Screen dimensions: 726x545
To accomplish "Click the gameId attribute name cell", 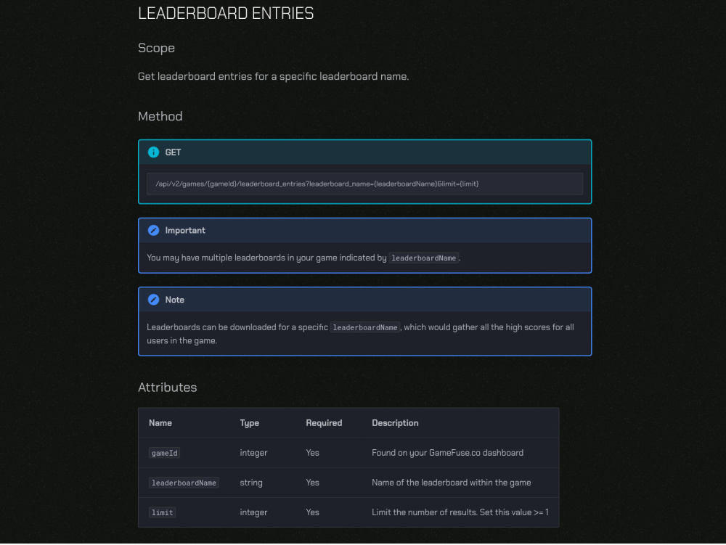I will coord(164,453).
